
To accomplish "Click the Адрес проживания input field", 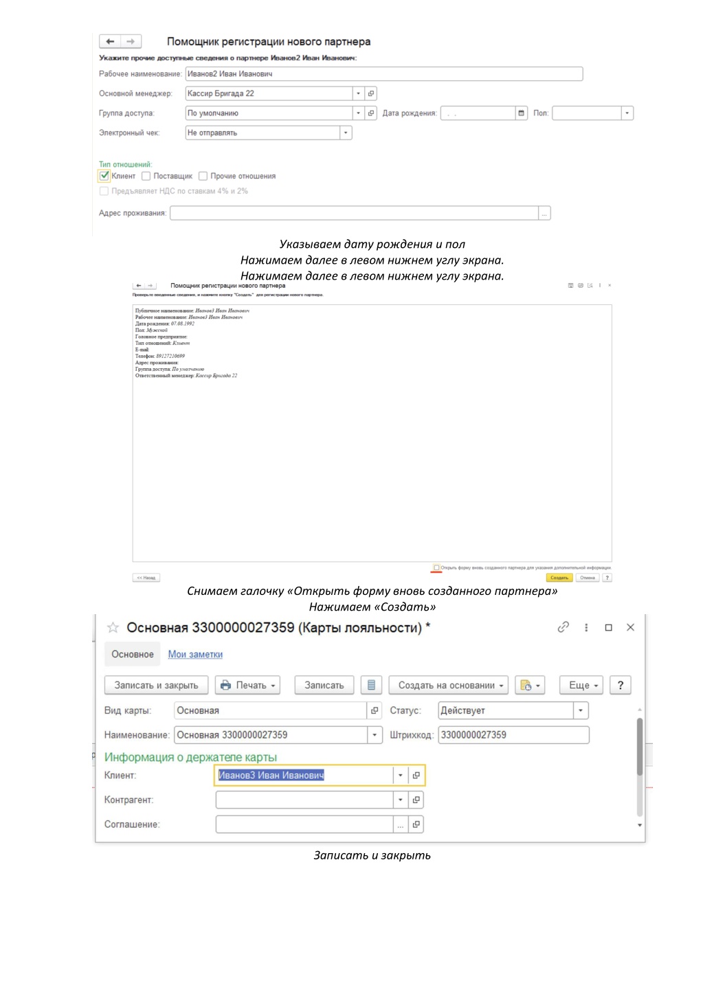I will 355,214.
